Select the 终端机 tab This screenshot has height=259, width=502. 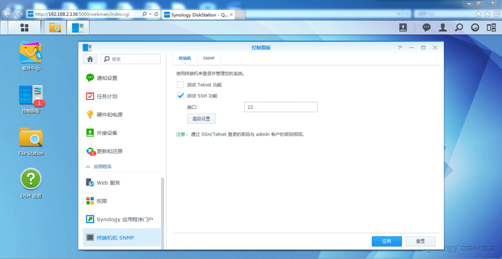[185, 58]
